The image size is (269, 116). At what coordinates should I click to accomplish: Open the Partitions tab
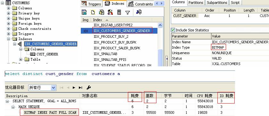196,3
